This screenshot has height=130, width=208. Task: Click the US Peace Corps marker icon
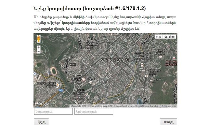pos(146,76)
